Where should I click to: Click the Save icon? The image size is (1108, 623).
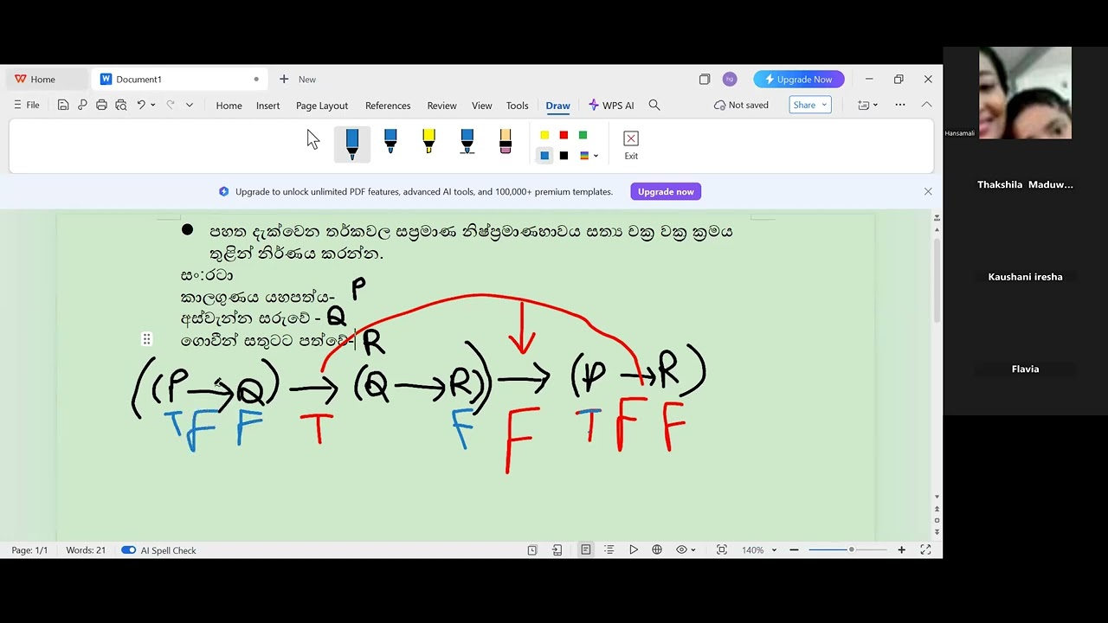pos(63,105)
